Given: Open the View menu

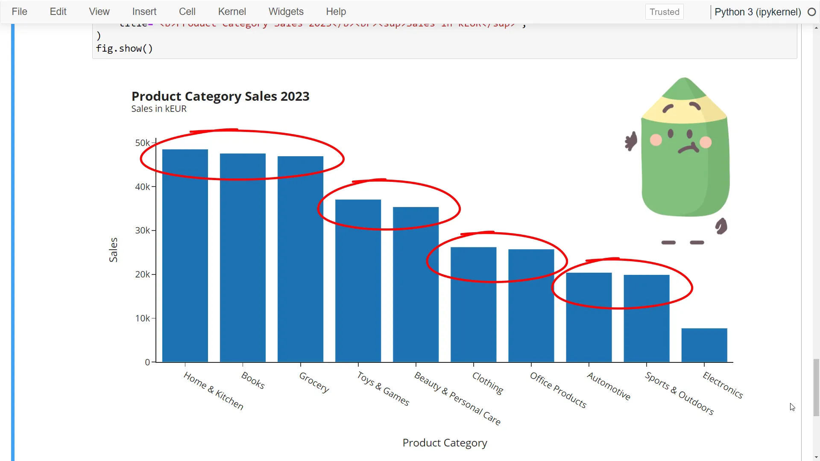Looking at the screenshot, I should (99, 12).
